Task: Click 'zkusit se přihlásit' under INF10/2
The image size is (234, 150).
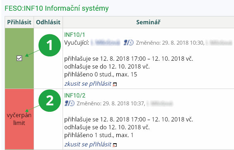Action: pos(87,144)
